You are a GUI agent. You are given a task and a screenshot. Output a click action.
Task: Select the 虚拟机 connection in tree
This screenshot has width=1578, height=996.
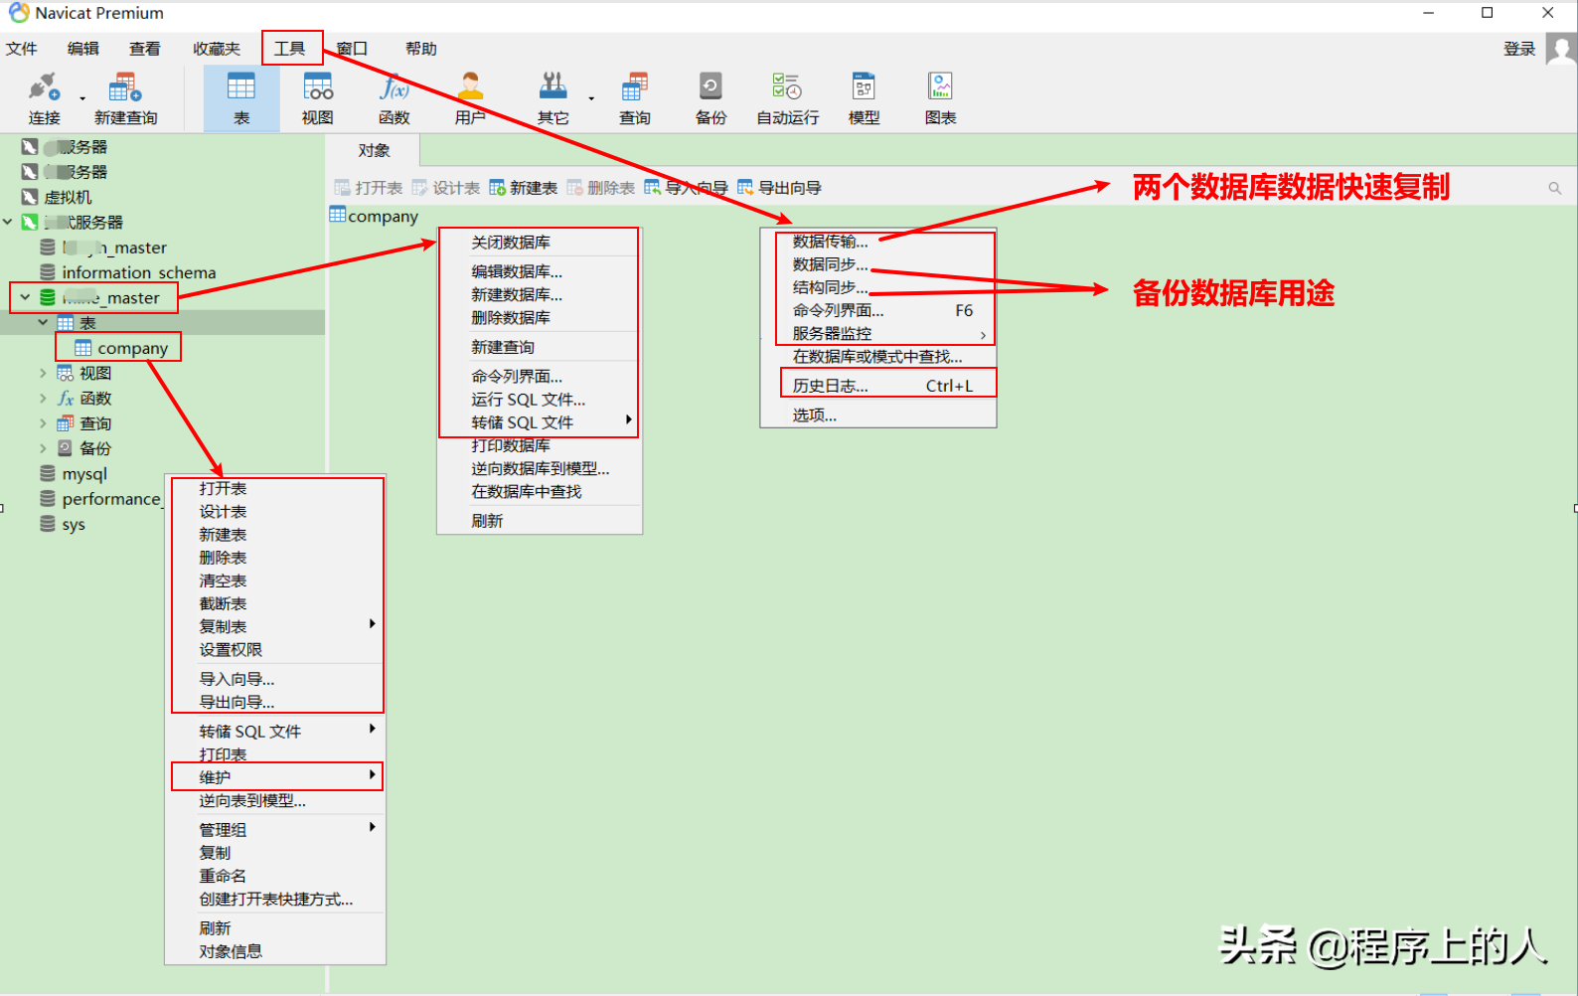point(68,197)
